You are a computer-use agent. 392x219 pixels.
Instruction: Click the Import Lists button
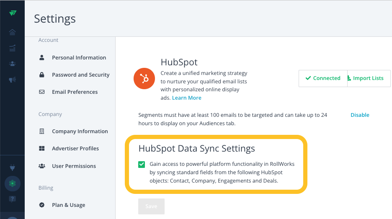pos(366,78)
